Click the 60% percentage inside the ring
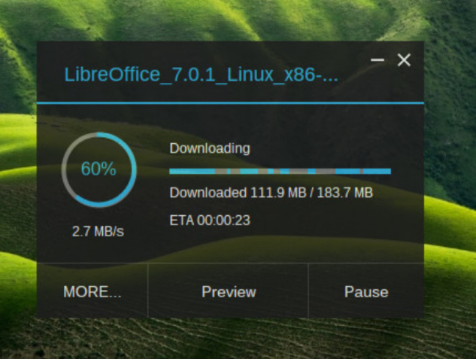 point(98,169)
